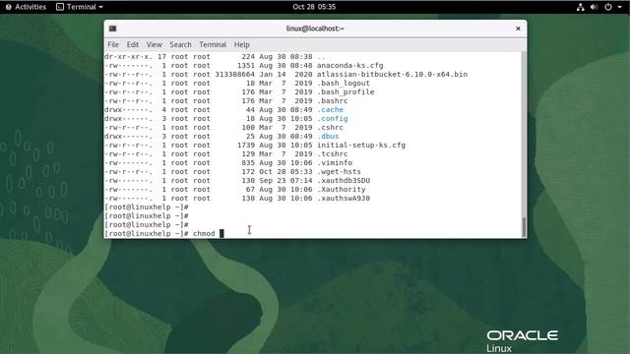This screenshot has height=354, width=630.
Task: Open the Activities overview
Action: click(27, 7)
